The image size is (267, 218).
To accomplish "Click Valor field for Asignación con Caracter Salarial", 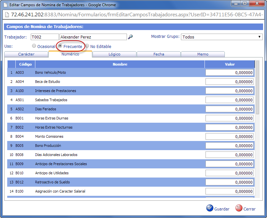I will (x=229, y=191).
